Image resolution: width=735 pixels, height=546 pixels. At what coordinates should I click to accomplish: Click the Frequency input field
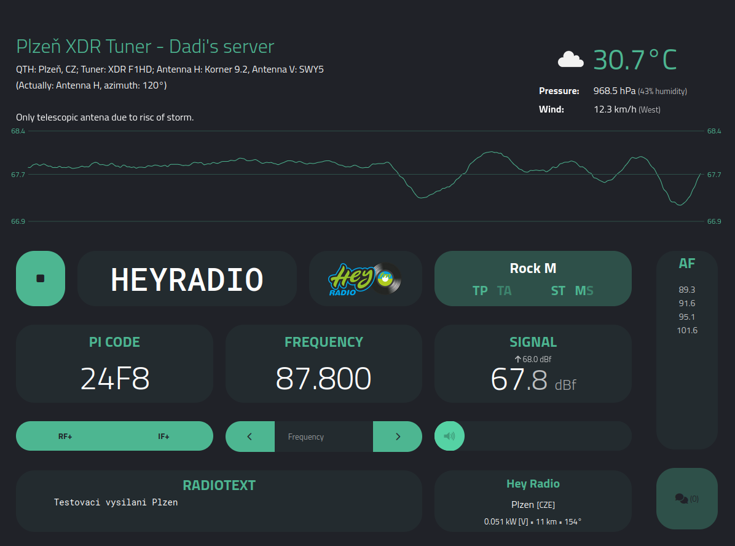(x=324, y=437)
